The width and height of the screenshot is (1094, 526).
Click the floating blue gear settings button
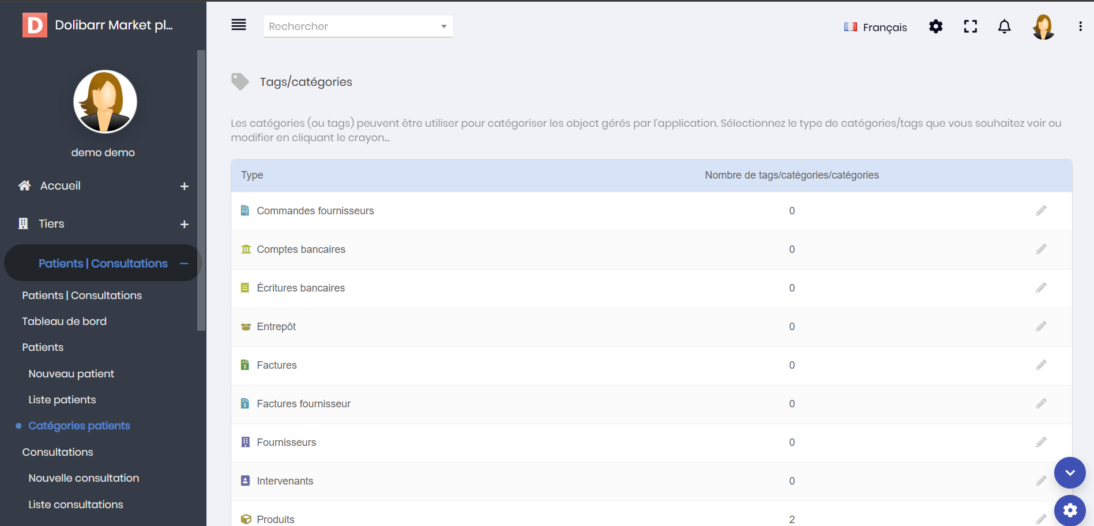tap(1070, 510)
